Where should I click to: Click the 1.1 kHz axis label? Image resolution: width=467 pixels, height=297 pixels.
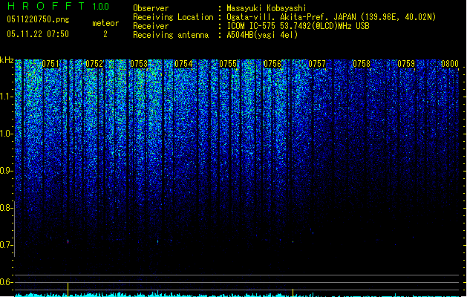[7, 97]
